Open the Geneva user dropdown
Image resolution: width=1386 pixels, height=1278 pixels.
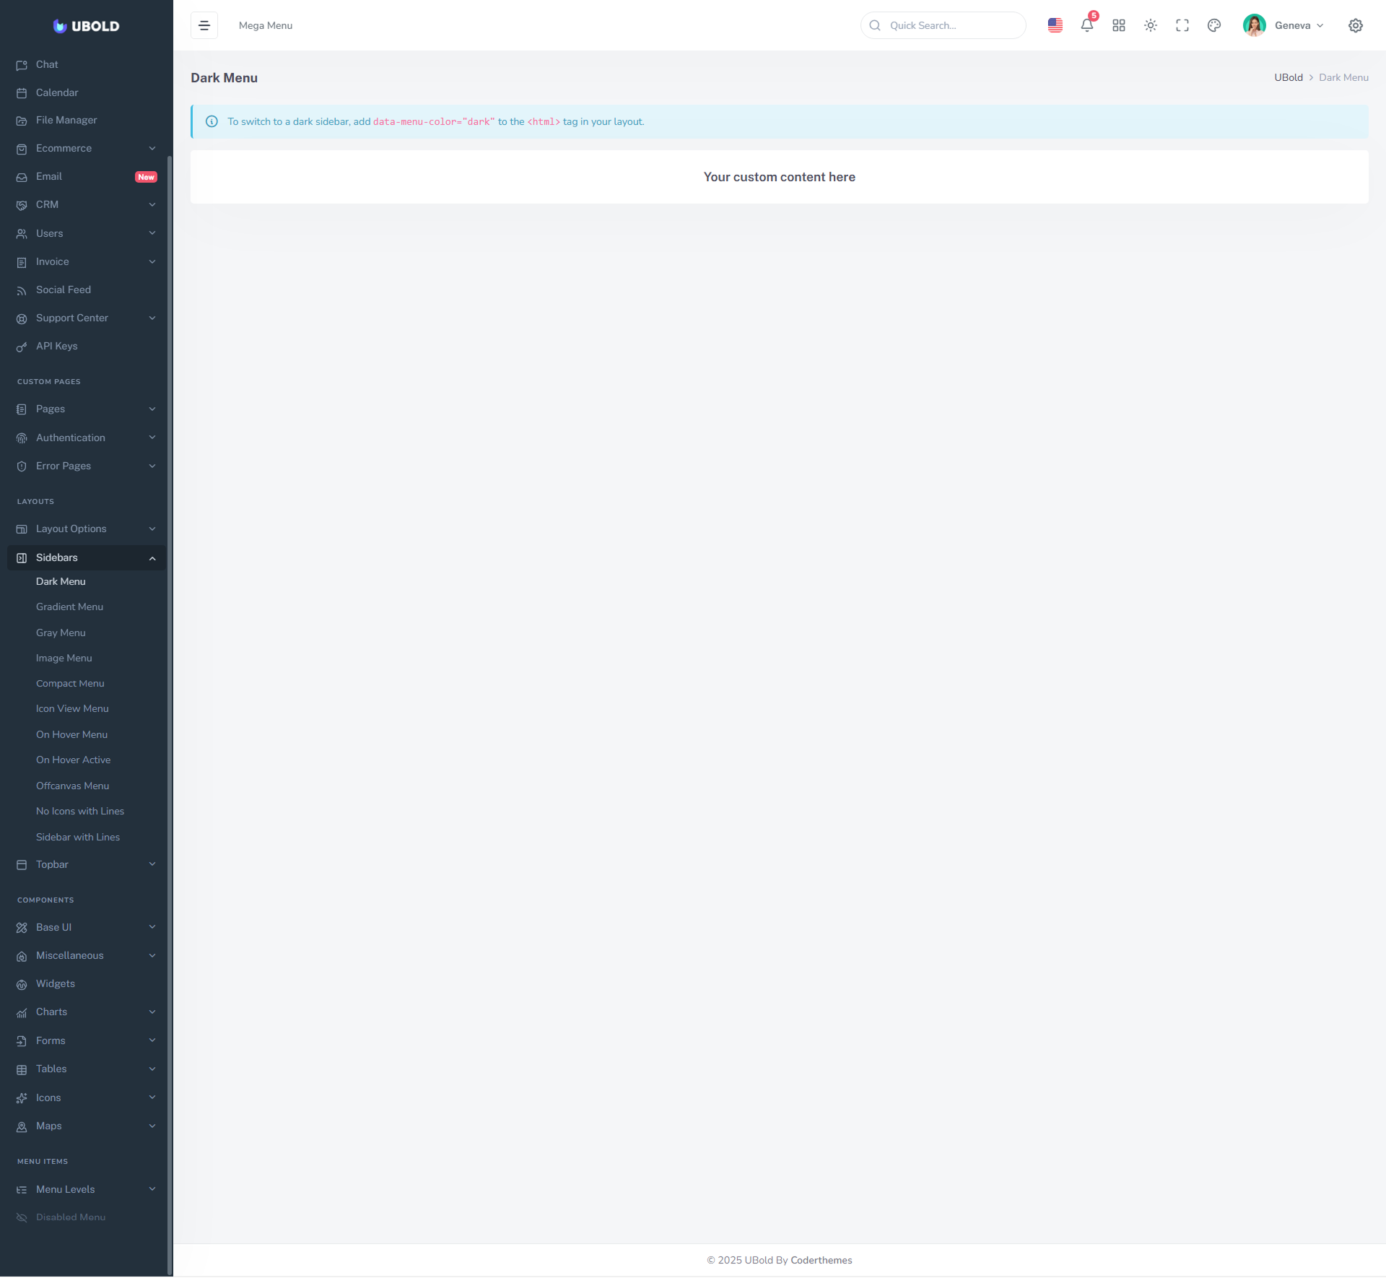click(x=1299, y=25)
